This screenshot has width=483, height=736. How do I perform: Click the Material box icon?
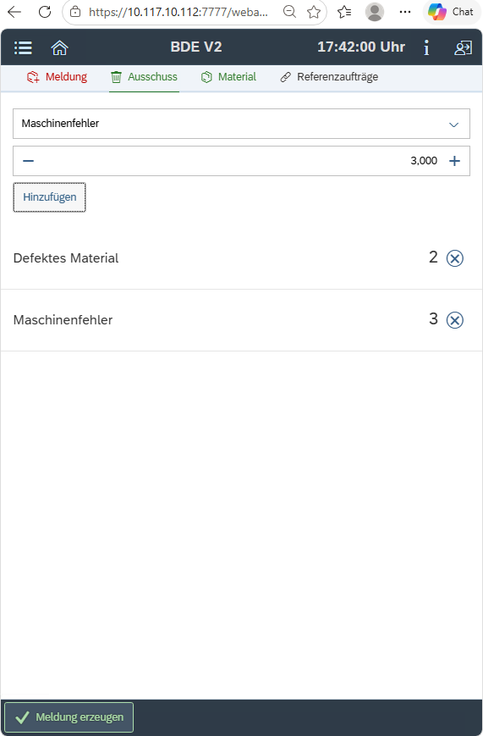pyautogui.click(x=206, y=77)
